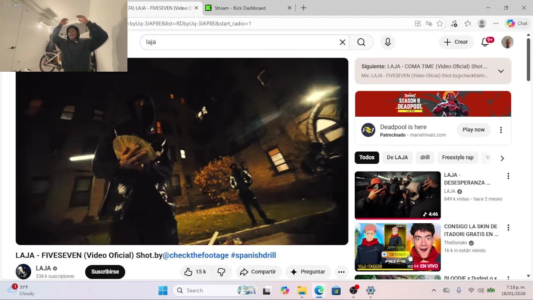Open Settings gear on the taskbar

[x=371, y=290]
